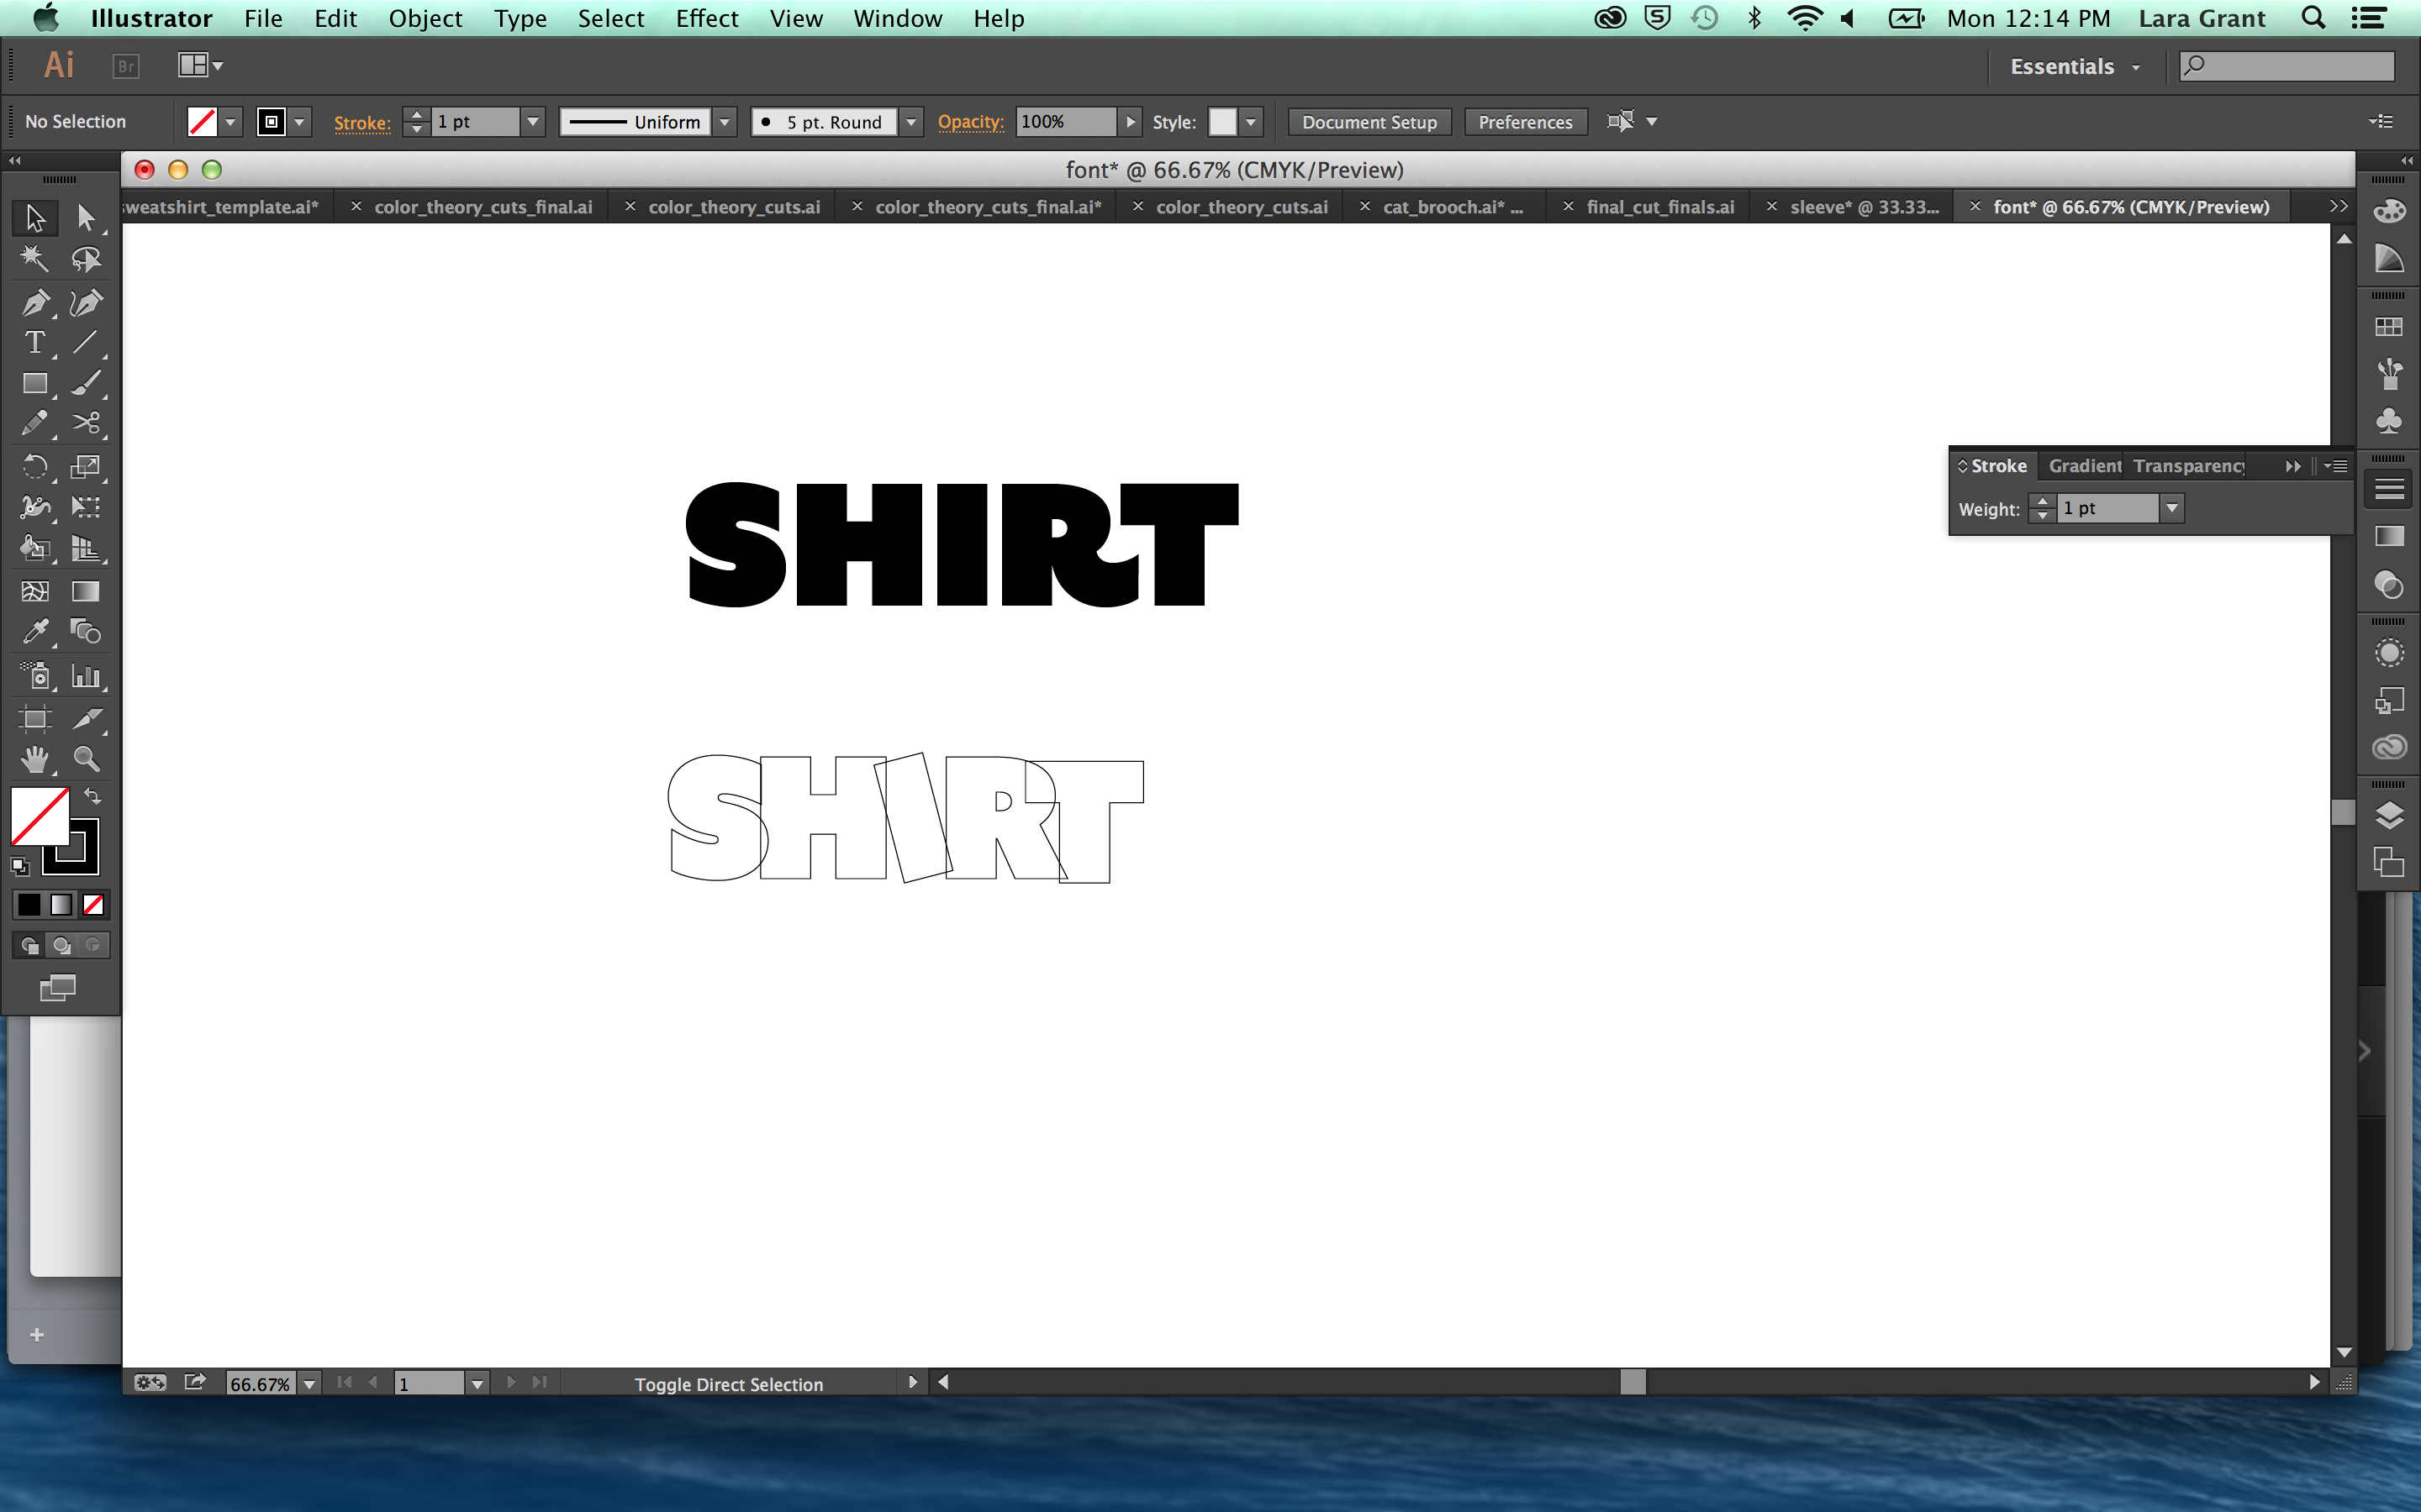This screenshot has width=2421, height=1512.
Task: Open the stroke weight dropdown in control bar
Action: coord(533,122)
